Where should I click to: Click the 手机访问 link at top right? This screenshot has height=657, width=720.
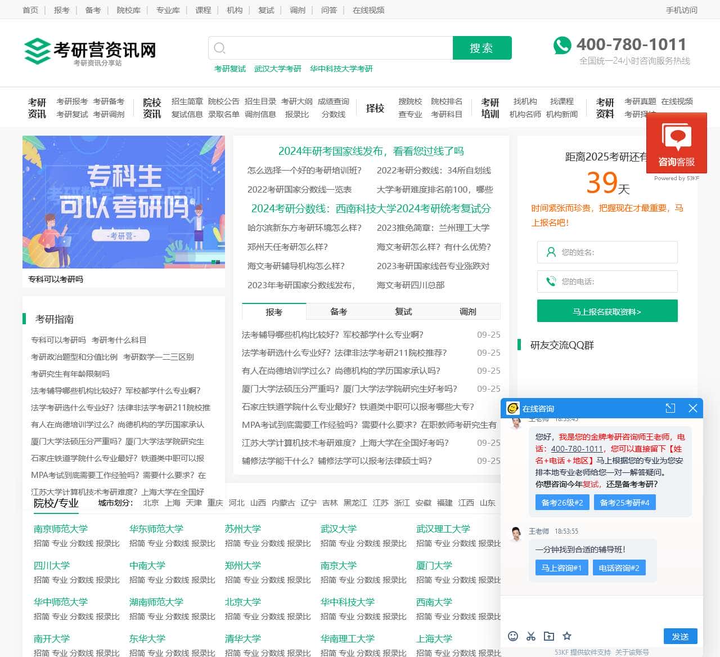681,10
